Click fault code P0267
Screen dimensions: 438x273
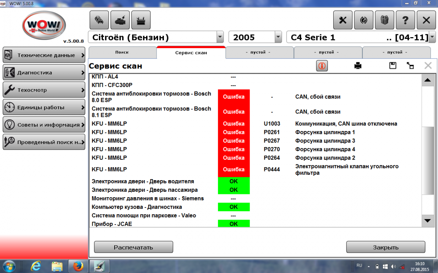coord(272,141)
